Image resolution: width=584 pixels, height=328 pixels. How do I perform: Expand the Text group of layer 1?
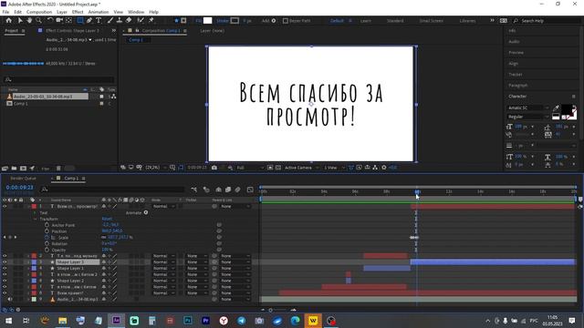click(35, 212)
